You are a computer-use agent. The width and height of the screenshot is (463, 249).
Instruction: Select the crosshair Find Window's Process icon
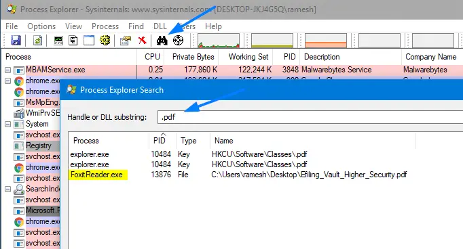178,40
